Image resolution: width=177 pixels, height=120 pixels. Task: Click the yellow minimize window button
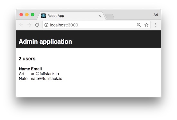[27, 15]
